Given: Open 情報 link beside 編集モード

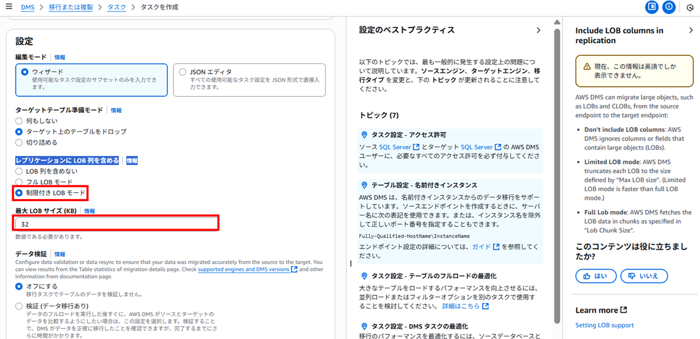Looking at the screenshot, I should pos(60,57).
